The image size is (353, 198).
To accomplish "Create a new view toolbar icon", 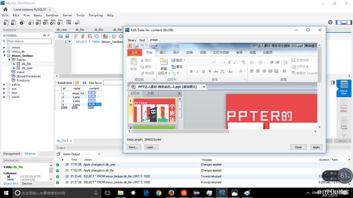I will point(46,22).
